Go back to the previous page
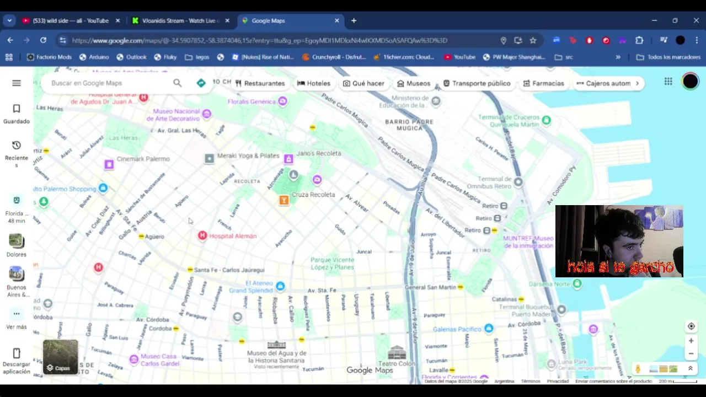Viewport: 706px width, 397px height. pos(10,40)
